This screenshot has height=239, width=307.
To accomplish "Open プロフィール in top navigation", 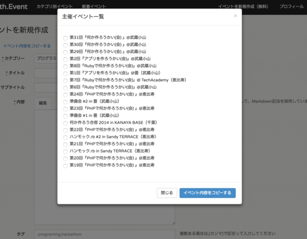I will tap(291, 6).
